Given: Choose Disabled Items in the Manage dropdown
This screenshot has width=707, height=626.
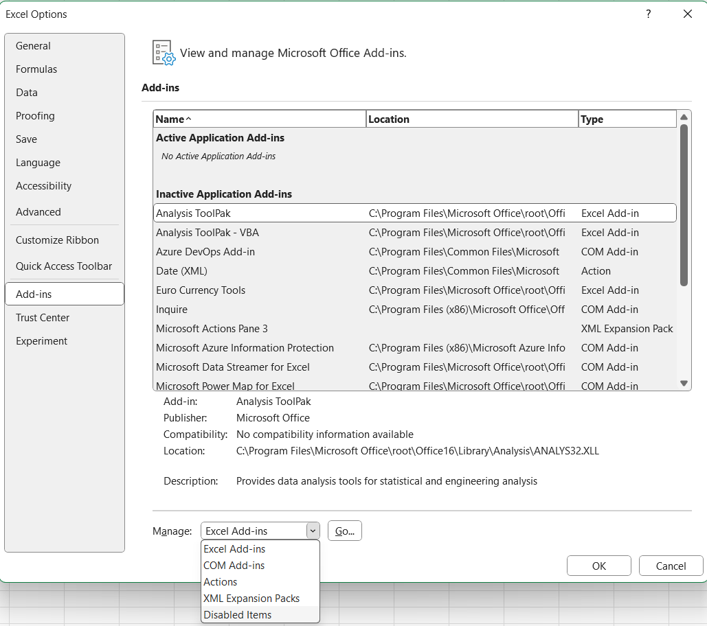Looking at the screenshot, I should 237,614.
